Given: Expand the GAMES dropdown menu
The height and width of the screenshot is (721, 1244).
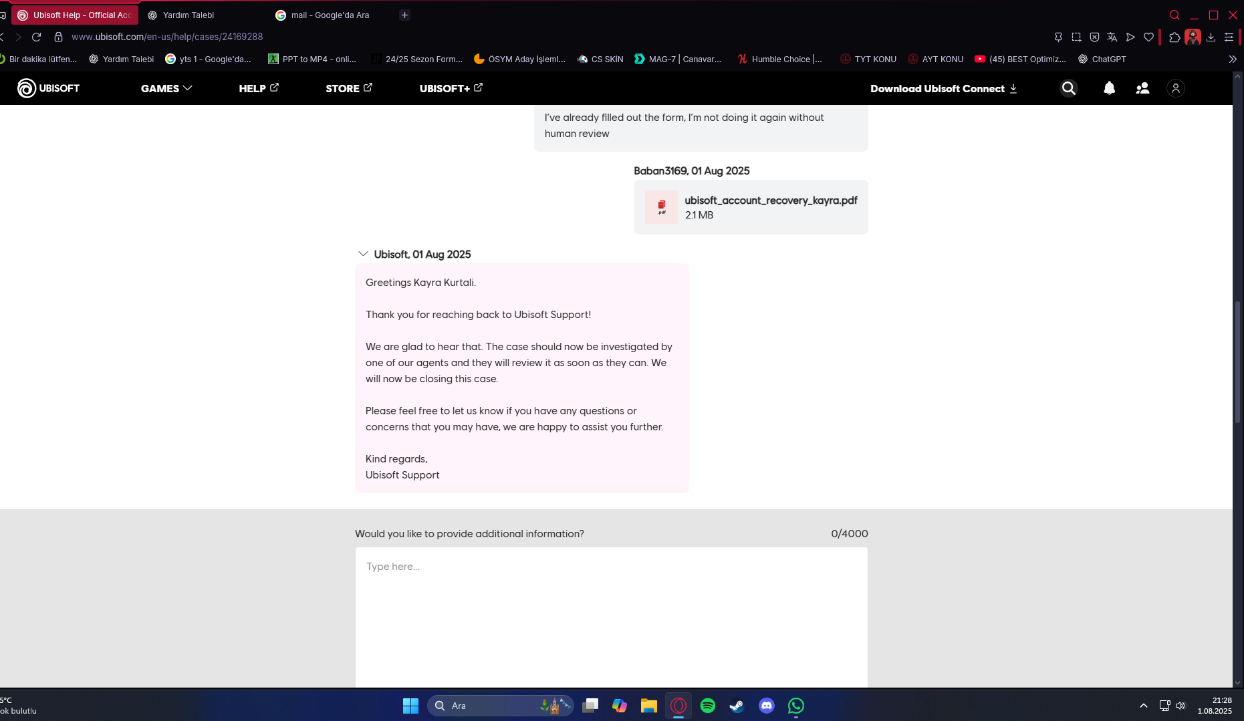Looking at the screenshot, I should pos(166,88).
